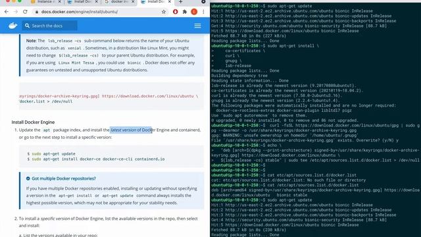Screen dimensions: 421x237
Task: Click terminal line 0 upgraded, 0 newly installed
Action: coord(285,120)
